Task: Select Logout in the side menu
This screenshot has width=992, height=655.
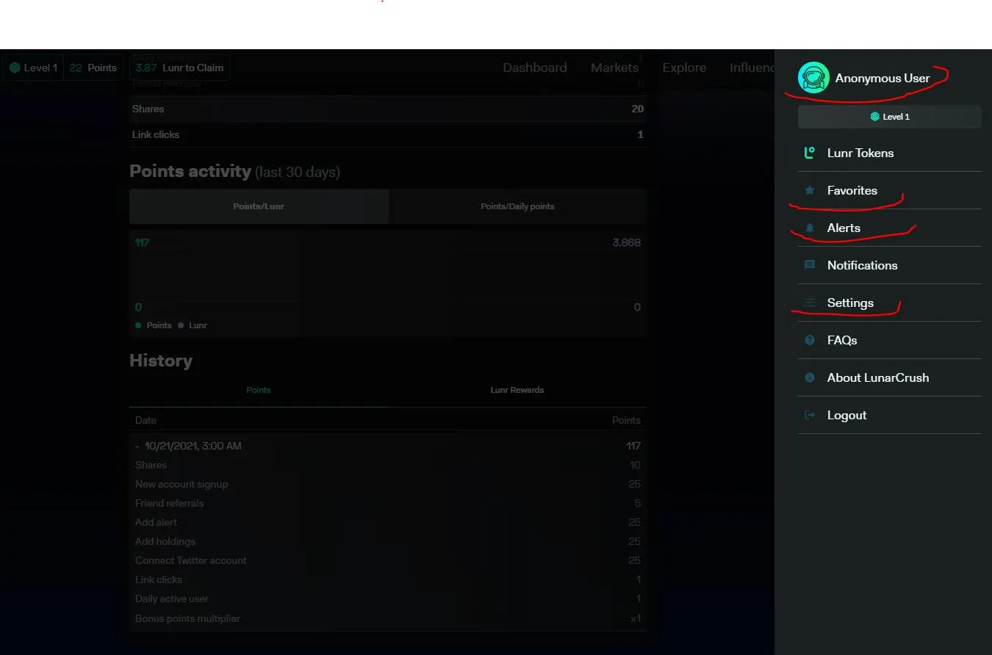Action: (890, 415)
